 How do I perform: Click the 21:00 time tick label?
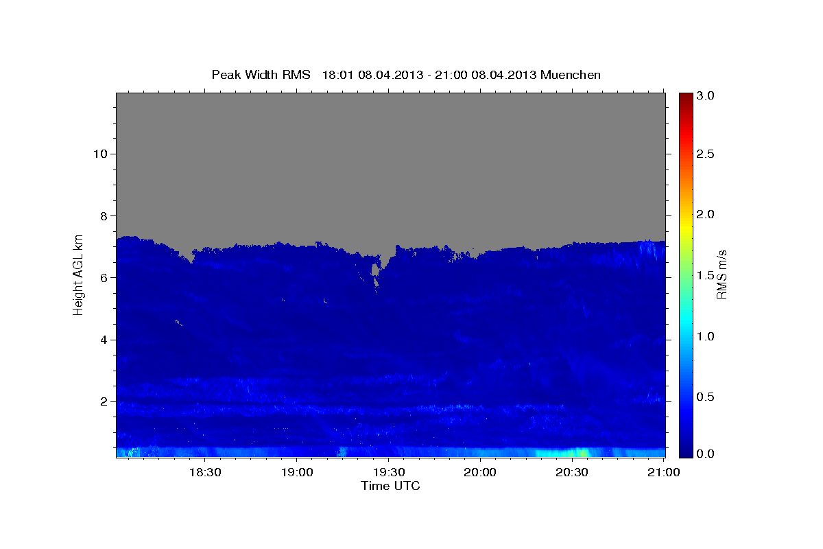(x=663, y=473)
